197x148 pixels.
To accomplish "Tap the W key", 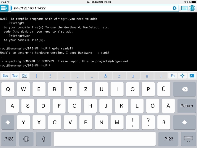I will (x=23, y=89).
